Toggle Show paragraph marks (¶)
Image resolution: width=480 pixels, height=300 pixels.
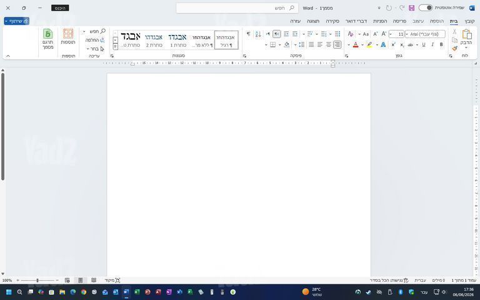[248, 34]
